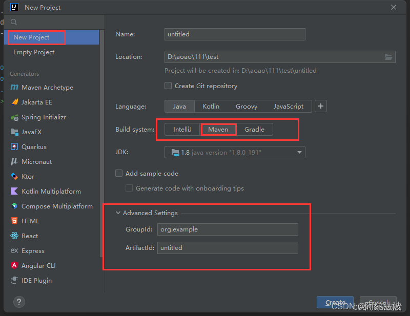Click the Ktor diamond icon
This screenshot has height=316, width=410.
(x=14, y=176)
